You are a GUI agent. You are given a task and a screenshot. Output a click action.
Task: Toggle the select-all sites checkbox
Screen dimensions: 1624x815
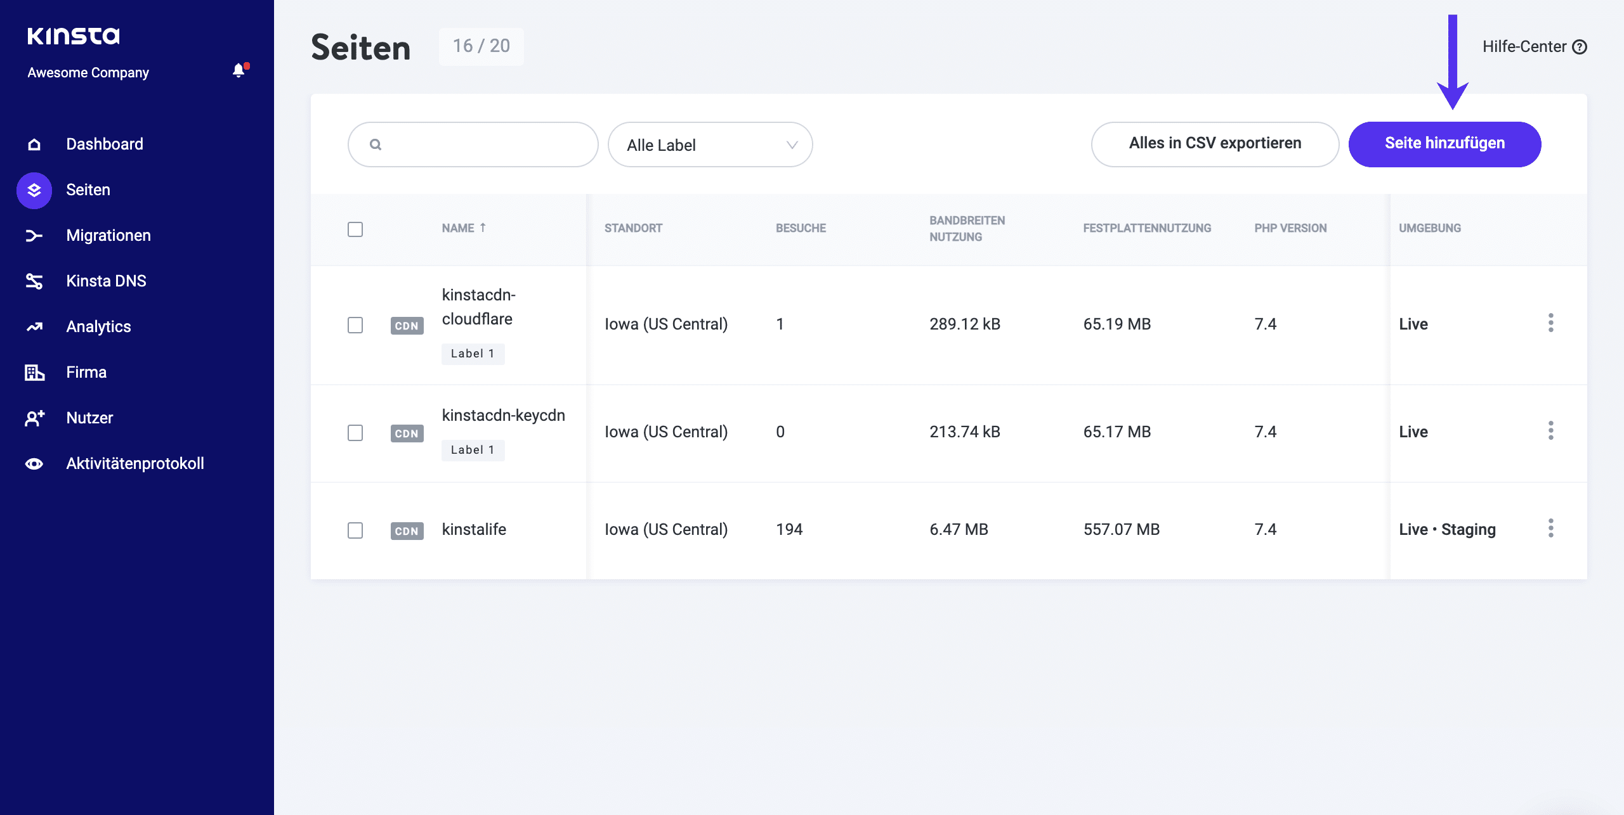355,229
